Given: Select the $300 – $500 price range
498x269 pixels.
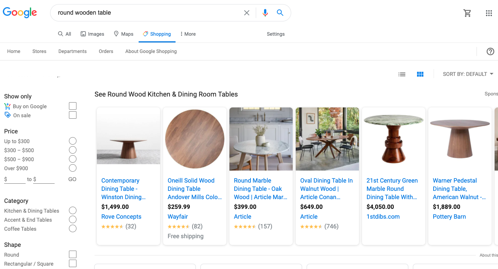Looking at the screenshot, I should (73, 150).
